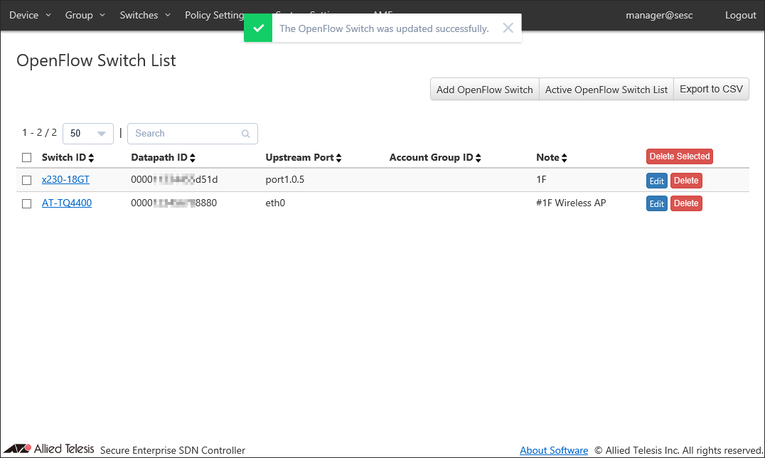Click Logout in the top bar
This screenshot has height=458, width=765.
[740, 15]
